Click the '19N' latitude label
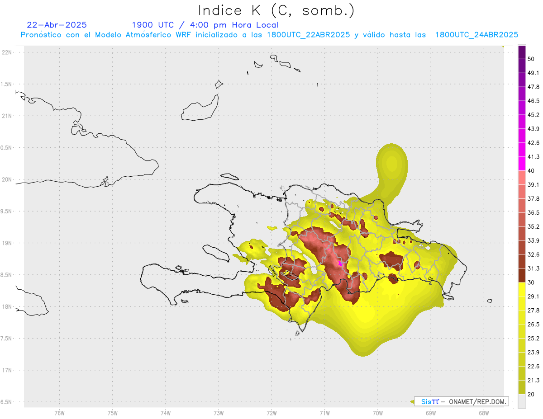543x419 pixels. point(7,243)
